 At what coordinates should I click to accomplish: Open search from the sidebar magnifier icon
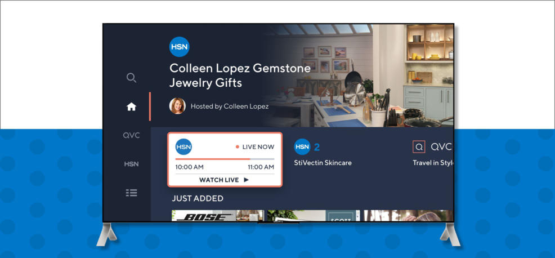(x=131, y=78)
